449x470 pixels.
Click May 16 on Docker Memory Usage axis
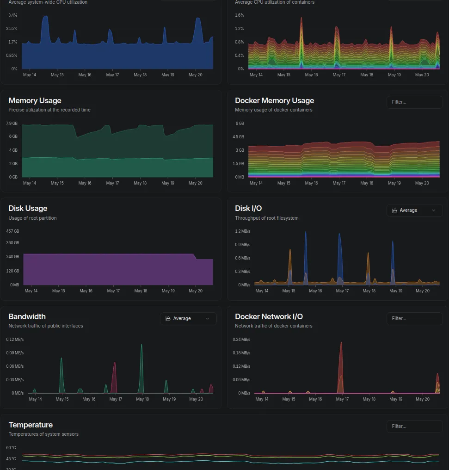pos(311,183)
